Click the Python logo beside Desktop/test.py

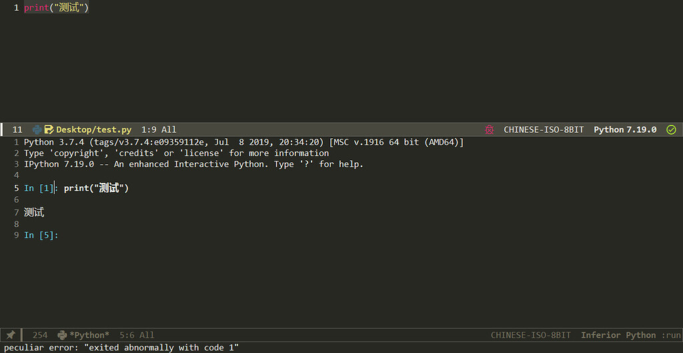[37, 129]
